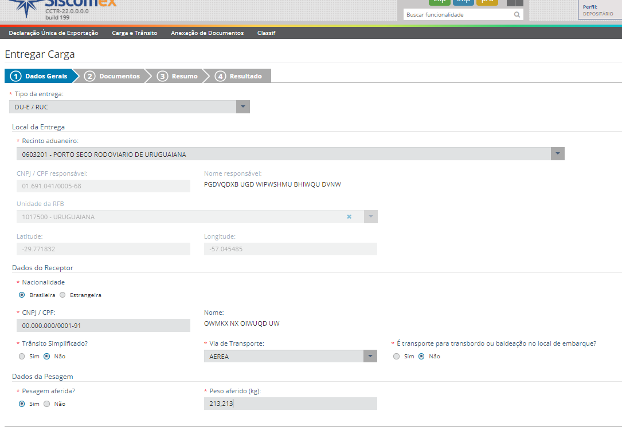Image resolution: width=622 pixels, height=427 pixels.
Task: Focus the Buscar funcionalidade search box
Action: 457,15
